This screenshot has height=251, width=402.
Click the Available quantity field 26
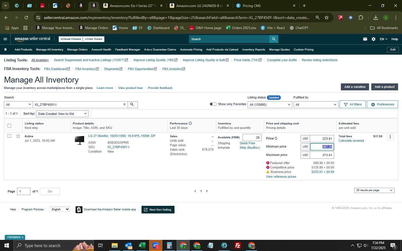click(252, 137)
